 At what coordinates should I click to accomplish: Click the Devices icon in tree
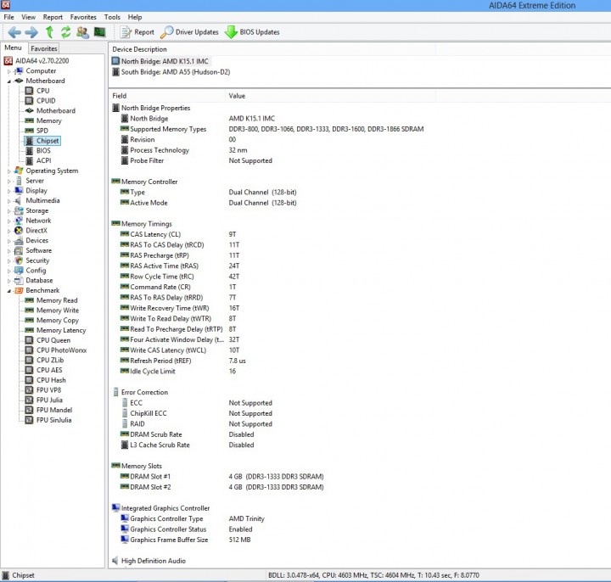(19, 240)
